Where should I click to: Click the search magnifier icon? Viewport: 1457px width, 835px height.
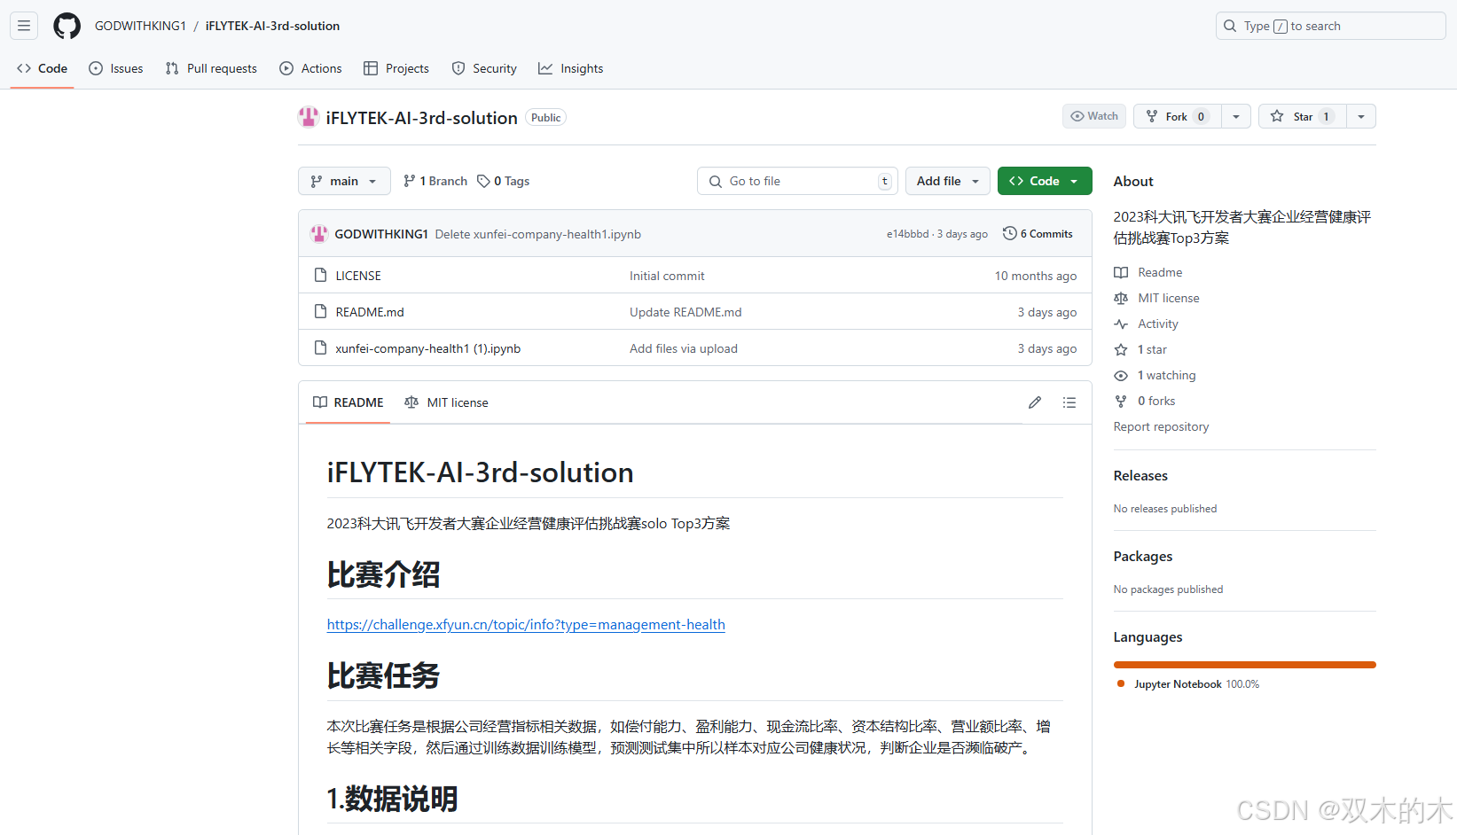1230,26
